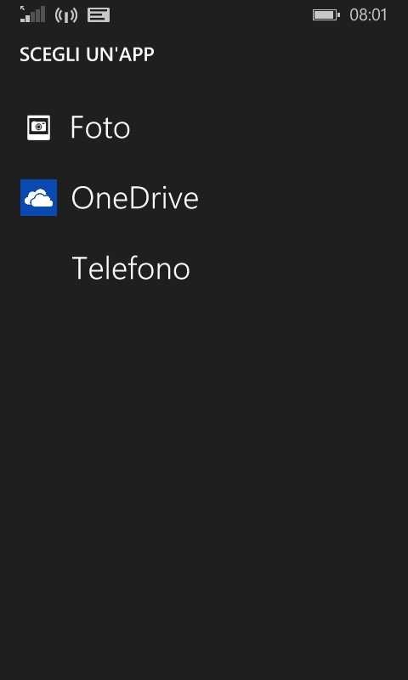This screenshot has height=680, width=408.
Task: Tap the hotspot broadcast status icon
Action: (x=66, y=15)
